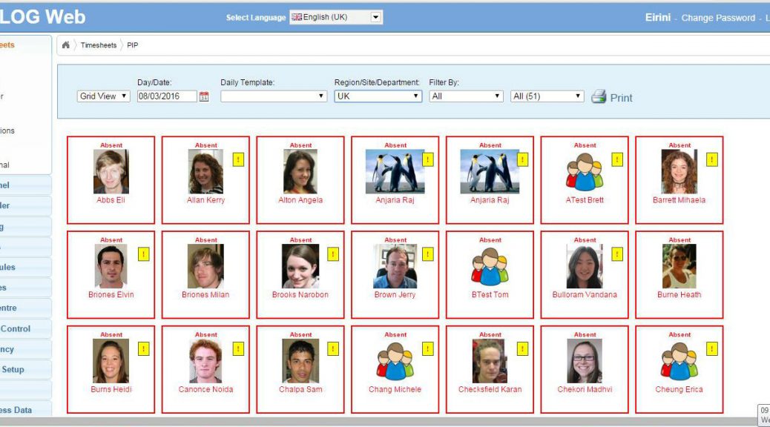This screenshot has width=770, height=427.
Task: Click the group avatar icon for Cheung Erica
Action: point(679,361)
